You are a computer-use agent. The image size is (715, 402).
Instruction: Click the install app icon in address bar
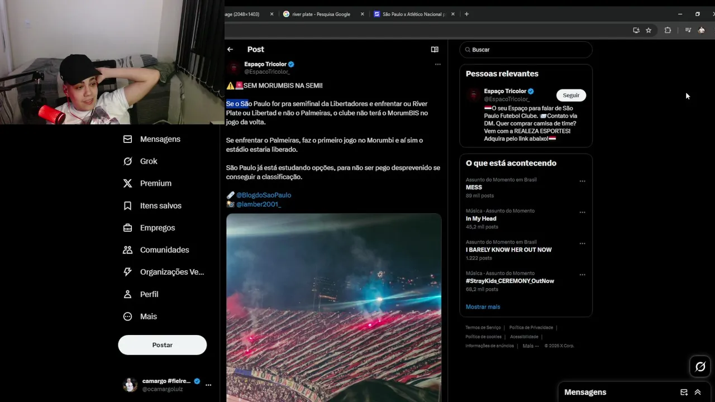tap(636, 30)
